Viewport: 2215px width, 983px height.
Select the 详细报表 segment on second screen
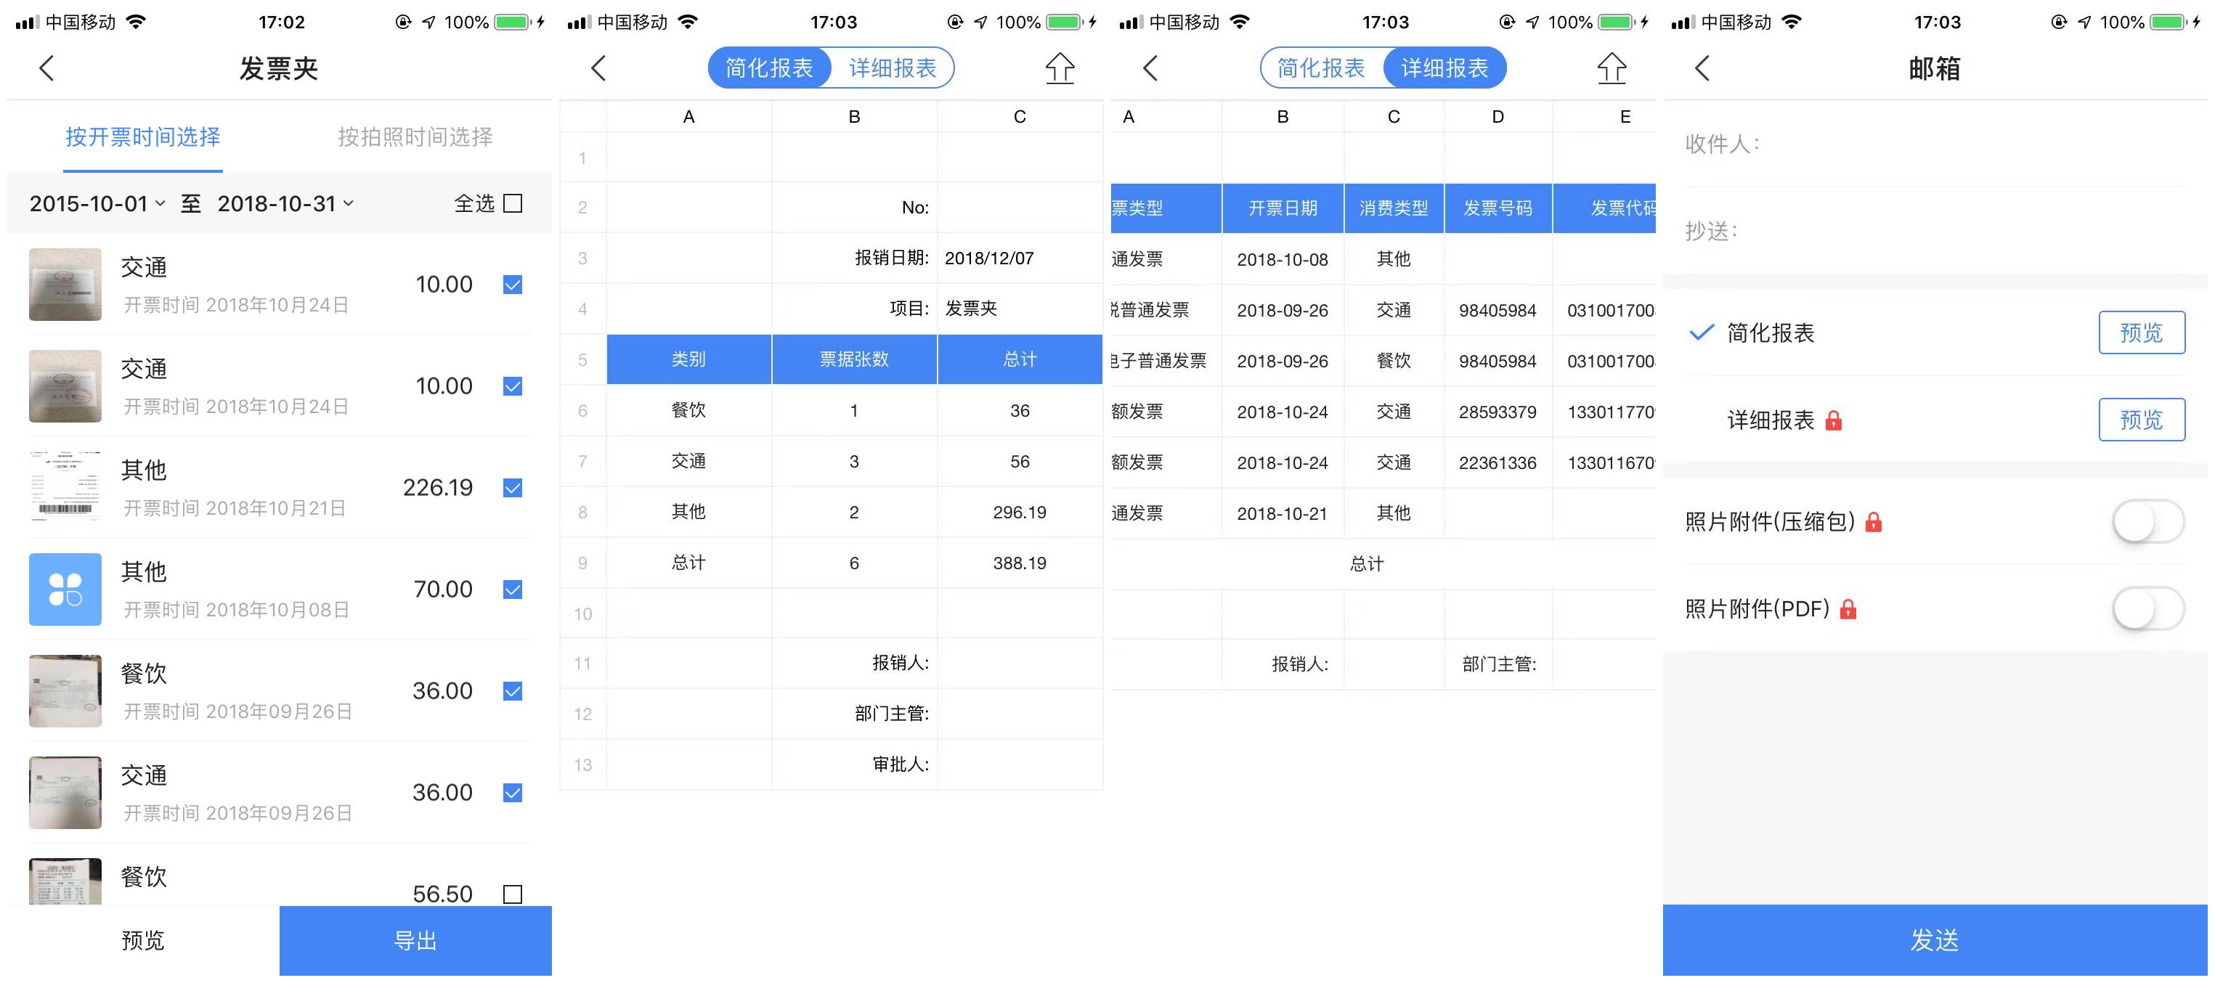coord(893,68)
